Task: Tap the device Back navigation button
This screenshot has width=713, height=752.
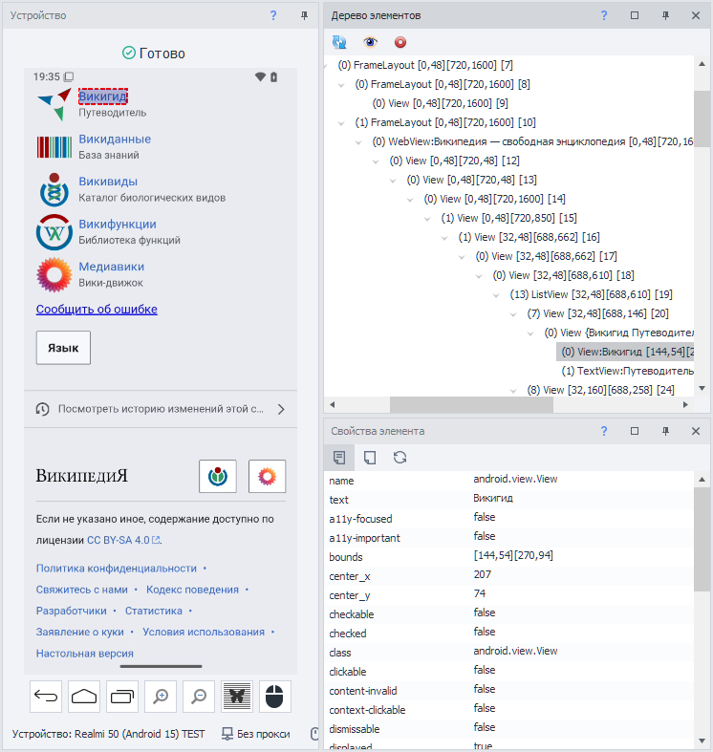Action: pyautogui.click(x=46, y=697)
